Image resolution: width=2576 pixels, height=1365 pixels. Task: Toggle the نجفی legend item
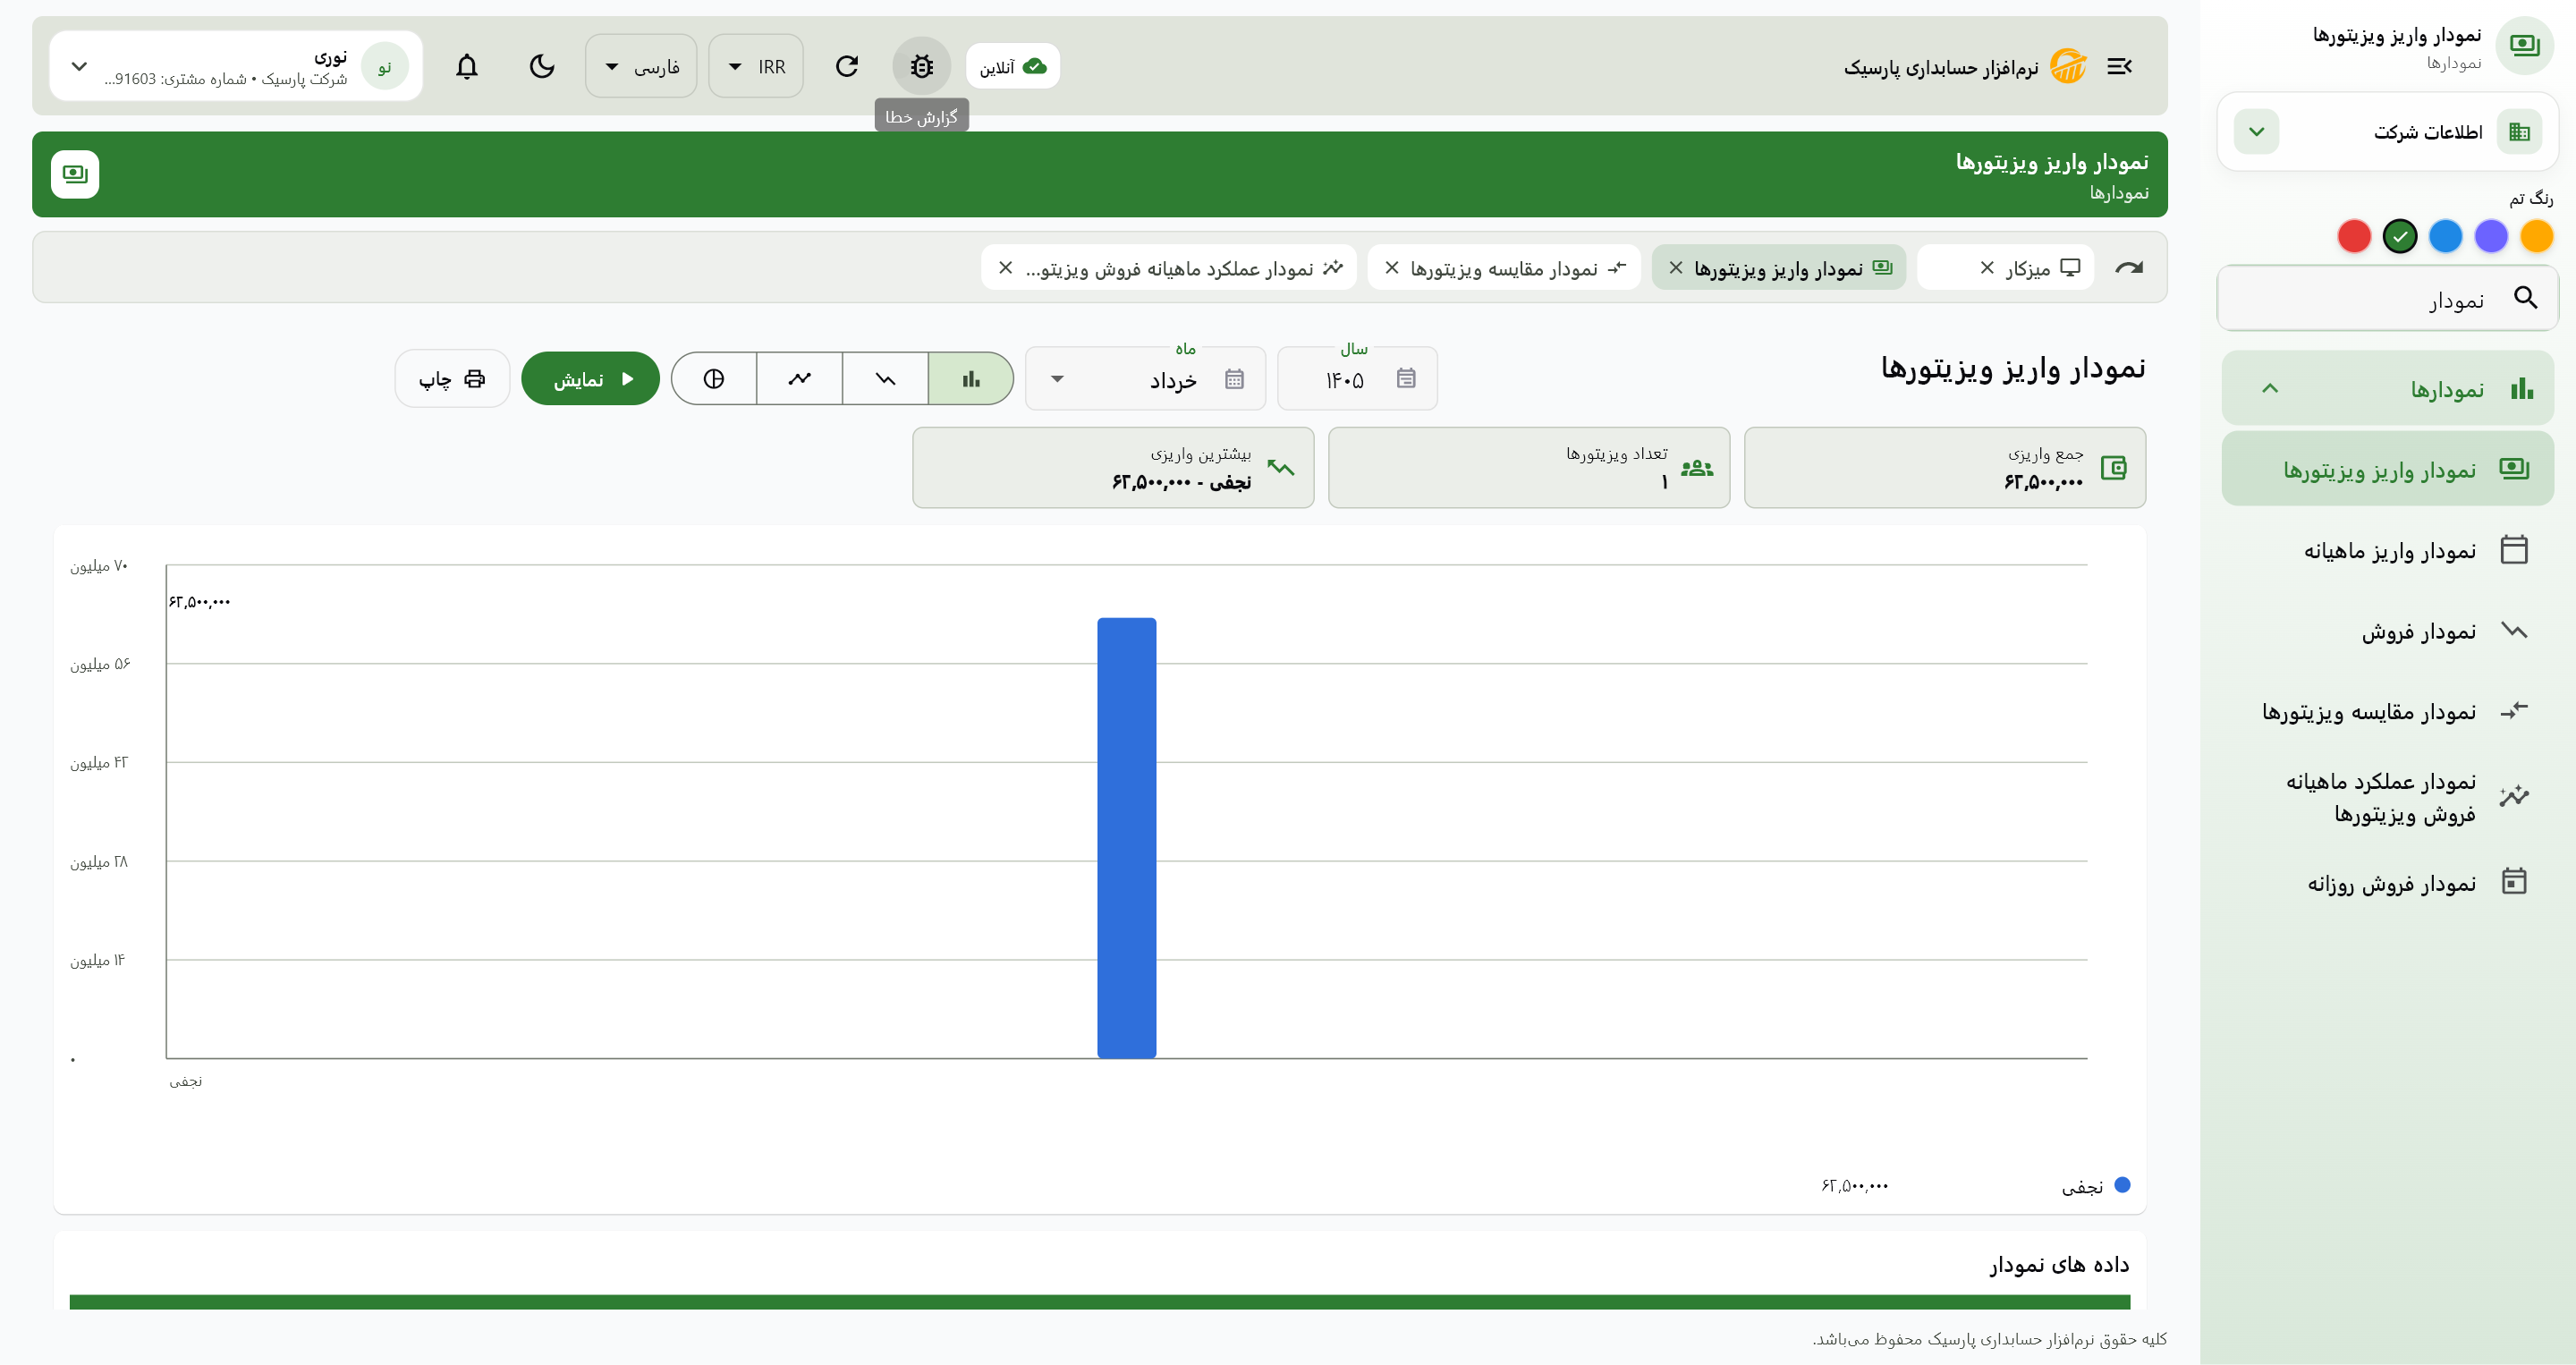point(2095,1186)
